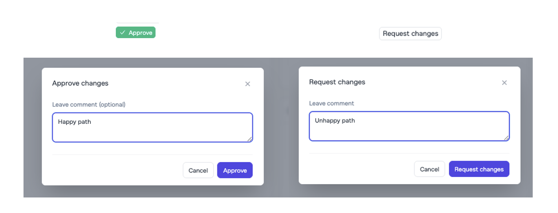Close the Request changes dialog
Image resolution: width=558 pixels, height=213 pixels.
(504, 83)
